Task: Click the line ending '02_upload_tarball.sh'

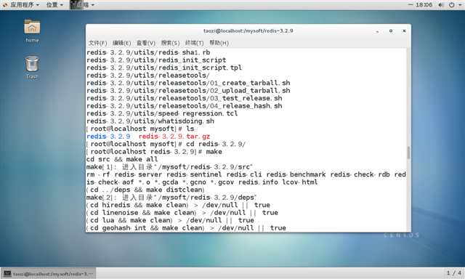Action: [188, 91]
